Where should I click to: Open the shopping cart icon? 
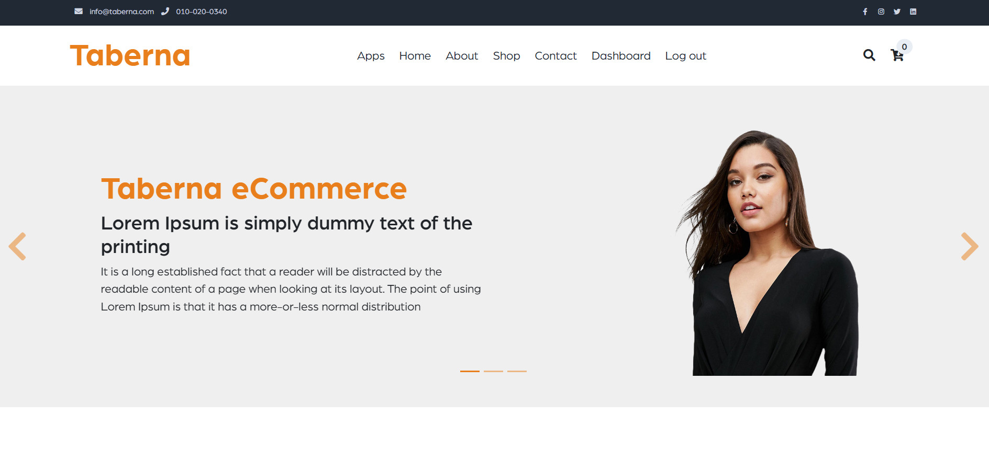tap(897, 55)
